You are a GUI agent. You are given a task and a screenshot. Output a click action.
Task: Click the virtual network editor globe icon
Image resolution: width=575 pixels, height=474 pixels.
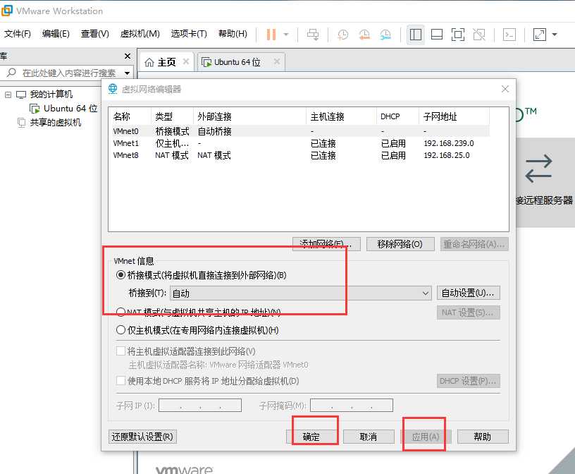(x=113, y=89)
